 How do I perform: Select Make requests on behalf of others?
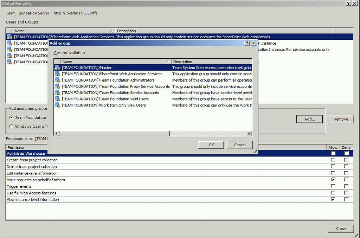[180, 180]
